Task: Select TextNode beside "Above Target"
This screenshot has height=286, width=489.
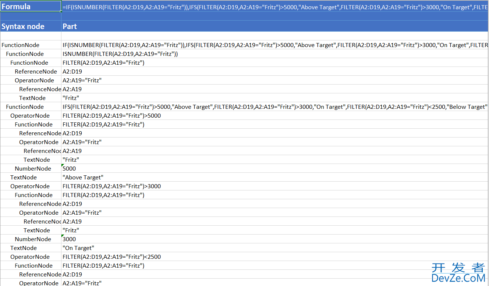Action: [x=31, y=177]
